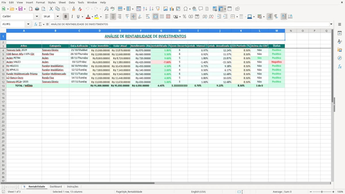
Task: Expand the Name Box dropdown
Action: coord(28,24)
